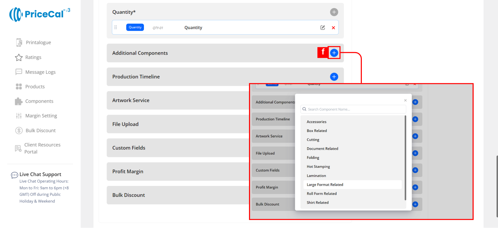The image size is (498, 228).
Task: Click the component list scrollbar
Action: coord(405,158)
